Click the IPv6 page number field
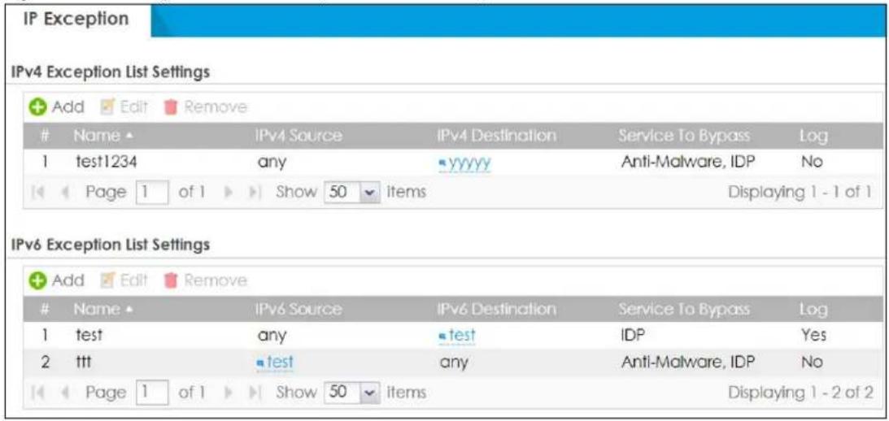889x421 pixels. coord(154,392)
